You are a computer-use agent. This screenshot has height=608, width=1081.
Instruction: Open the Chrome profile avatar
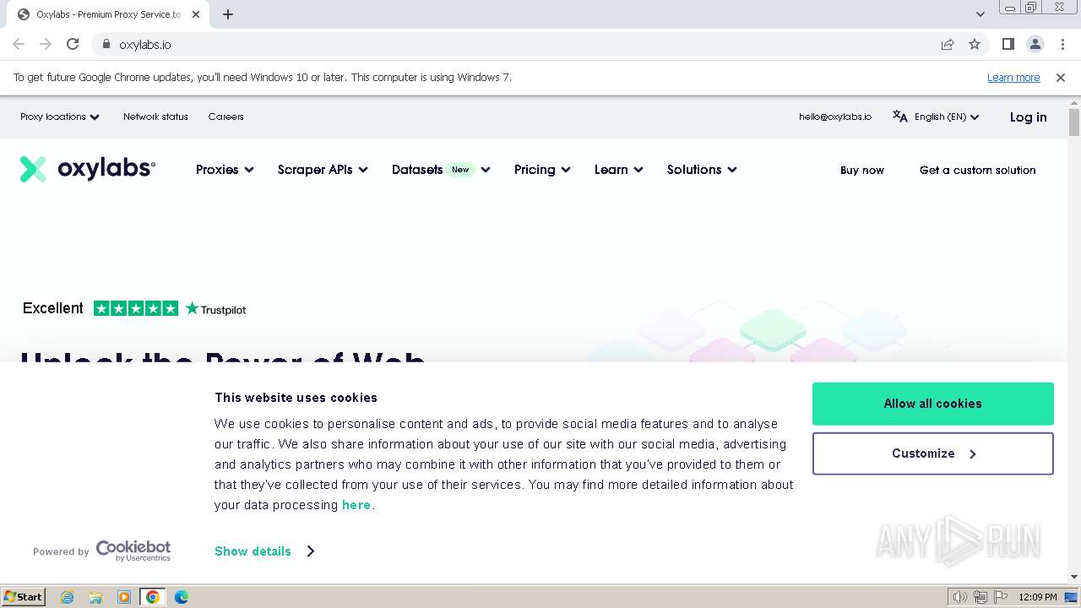[x=1035, y=44]
